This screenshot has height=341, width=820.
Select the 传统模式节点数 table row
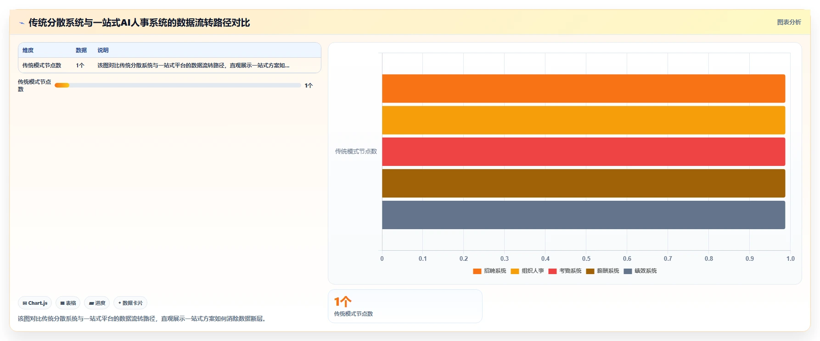[169, 66]
